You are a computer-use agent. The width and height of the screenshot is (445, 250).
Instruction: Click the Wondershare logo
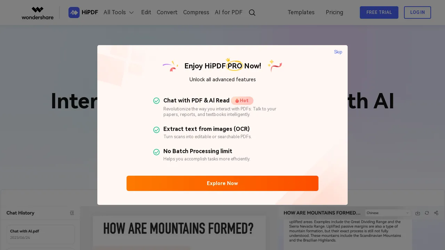point(37,12)
